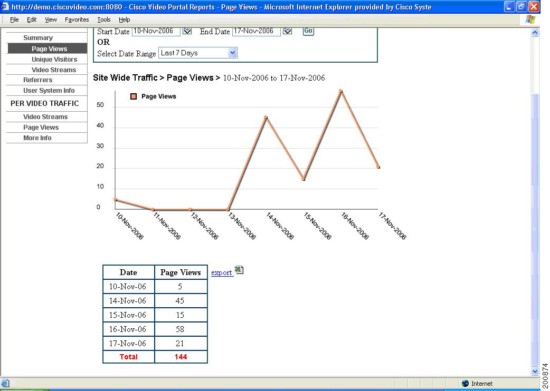Viewport: 550px width, 391px height.
Task: Open the Favorites menu
Action: [77, 19]
